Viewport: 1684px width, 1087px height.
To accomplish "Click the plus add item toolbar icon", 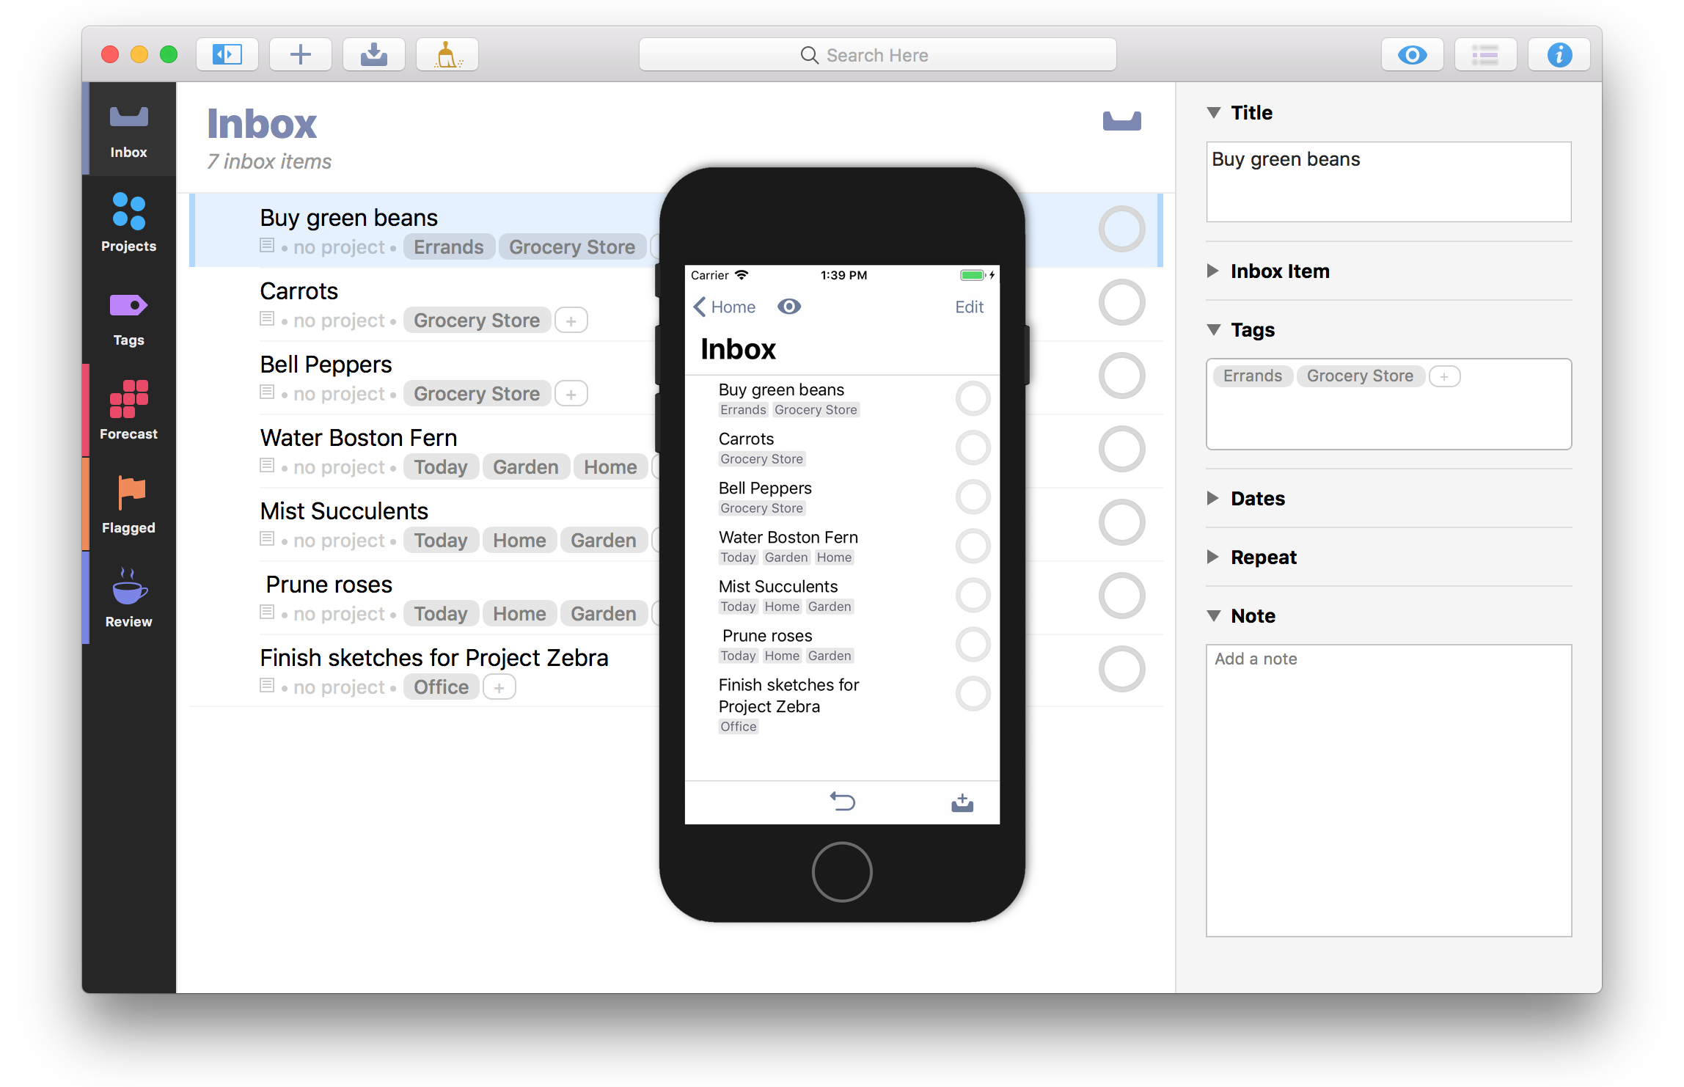I will pos(299,54).
